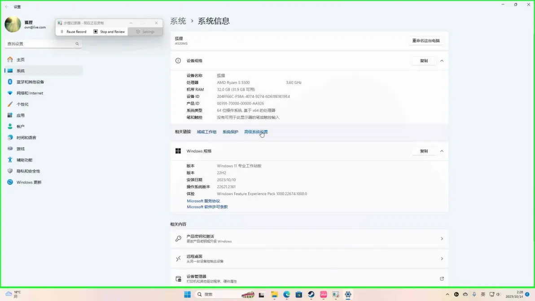Screen dimensions: 535x301
Task: Open the Windows Start menu
Action: (x=187, y=295)
